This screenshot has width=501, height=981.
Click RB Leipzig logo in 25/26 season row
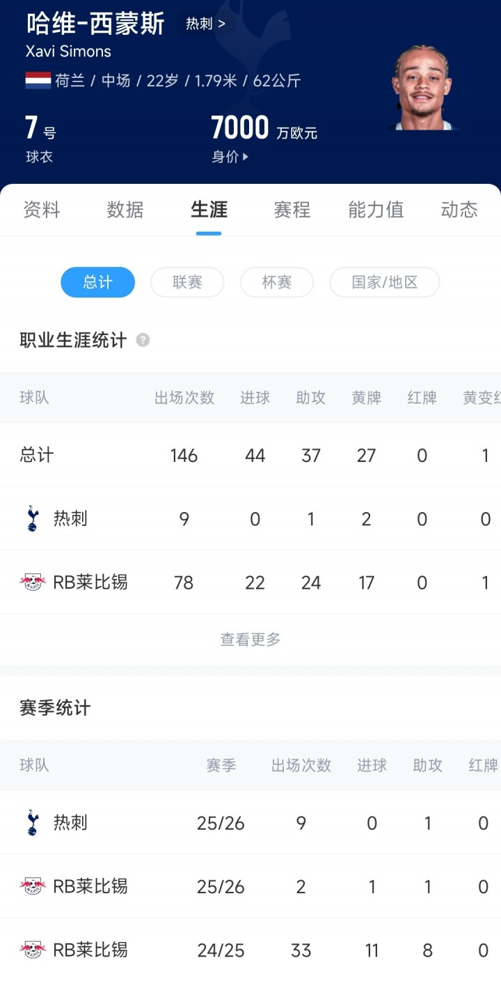[32, 886]
